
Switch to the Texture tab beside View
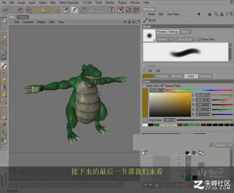(23, 17)
